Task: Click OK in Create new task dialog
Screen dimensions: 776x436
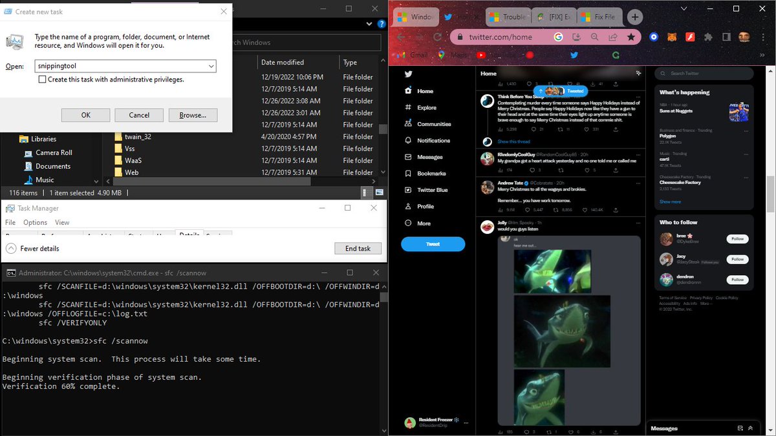Action: (86, 115)
